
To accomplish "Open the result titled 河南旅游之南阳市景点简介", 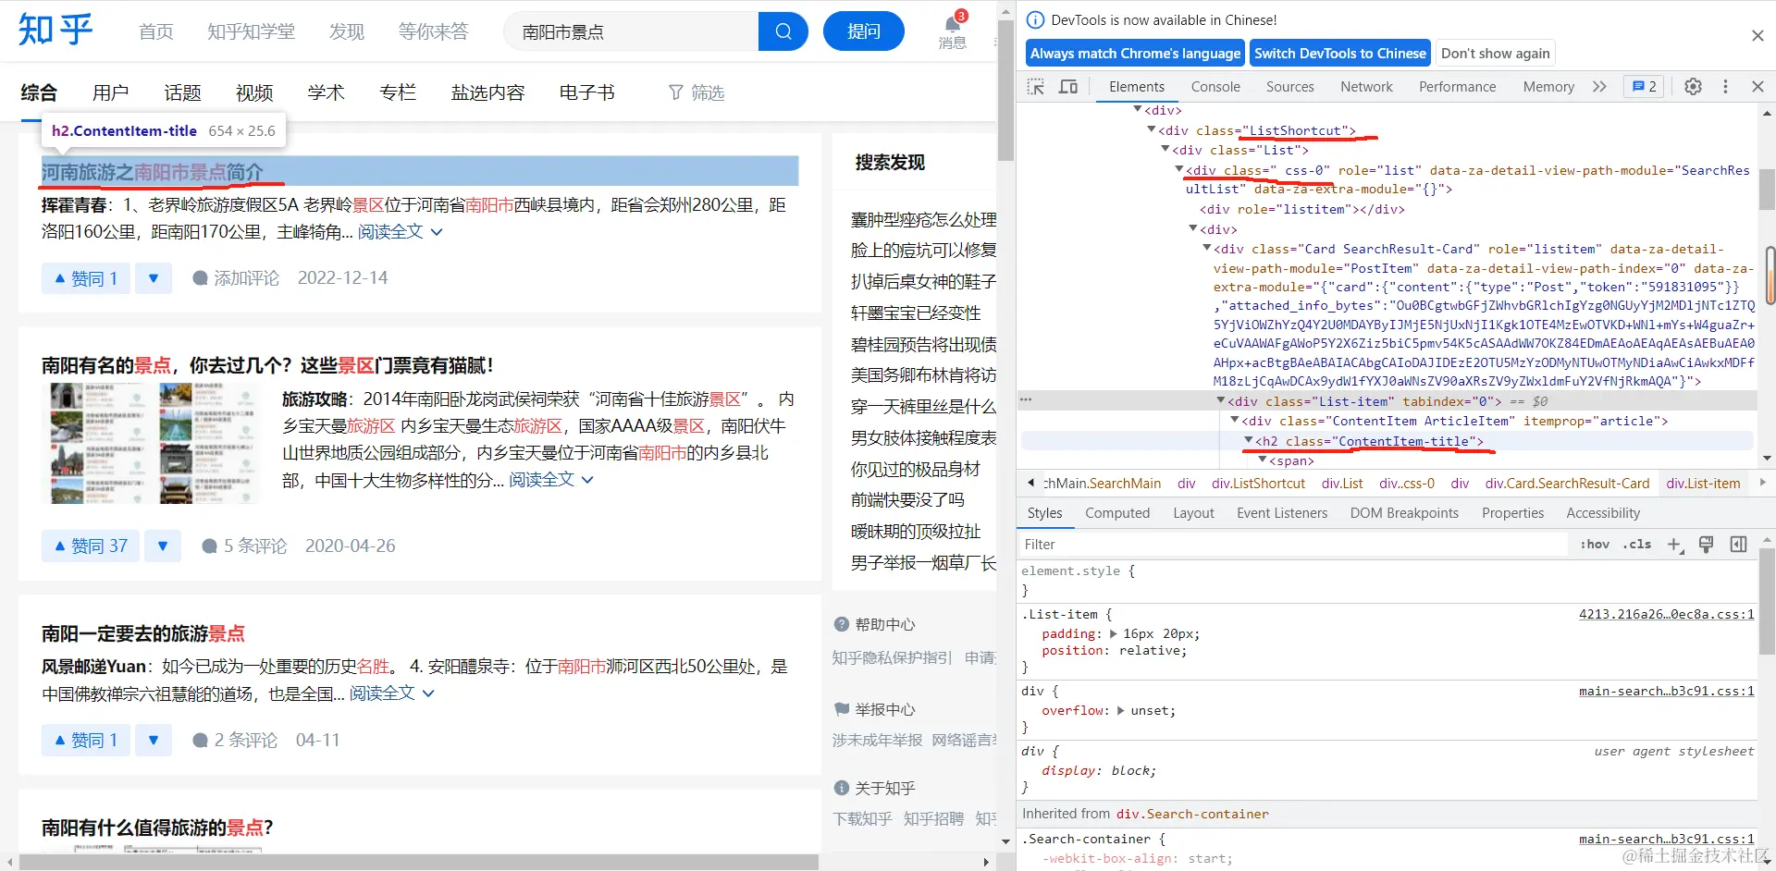I will [153, 172].
